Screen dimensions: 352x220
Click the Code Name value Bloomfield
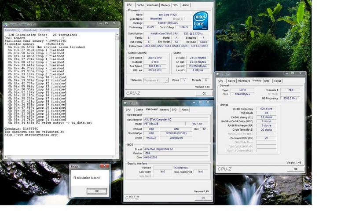[x=156, y=19]
